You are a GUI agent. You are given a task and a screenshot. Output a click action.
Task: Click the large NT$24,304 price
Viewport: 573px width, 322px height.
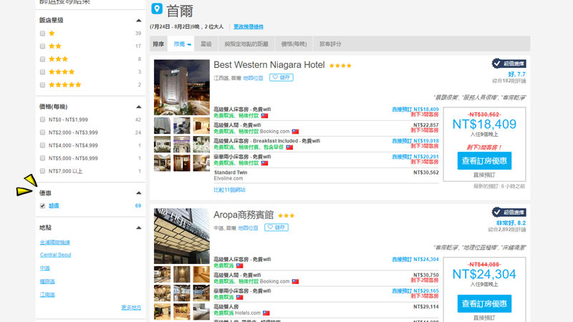[484, 274]
